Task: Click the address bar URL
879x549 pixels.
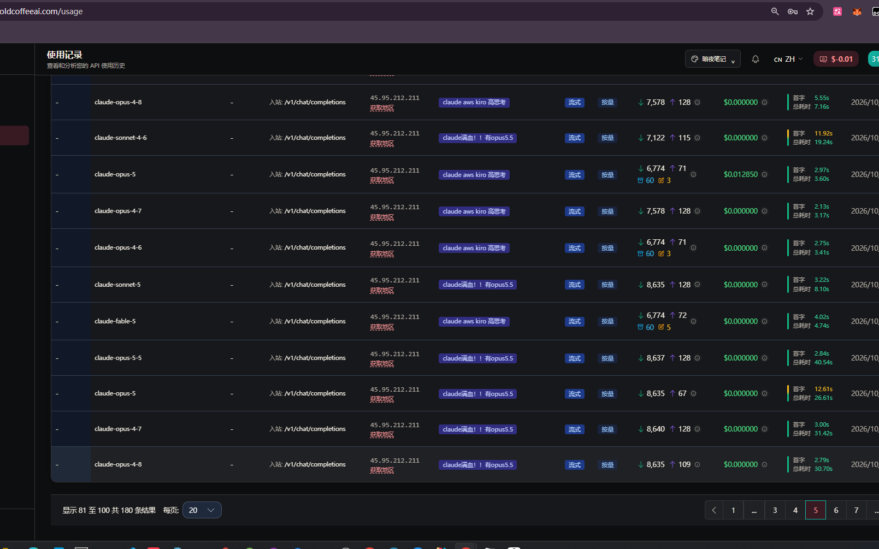Action: 42,11
